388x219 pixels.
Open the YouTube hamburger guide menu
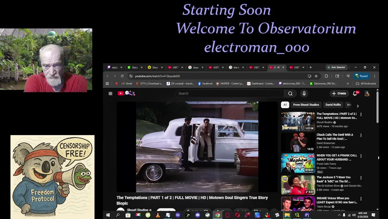[x=110, y=93]
